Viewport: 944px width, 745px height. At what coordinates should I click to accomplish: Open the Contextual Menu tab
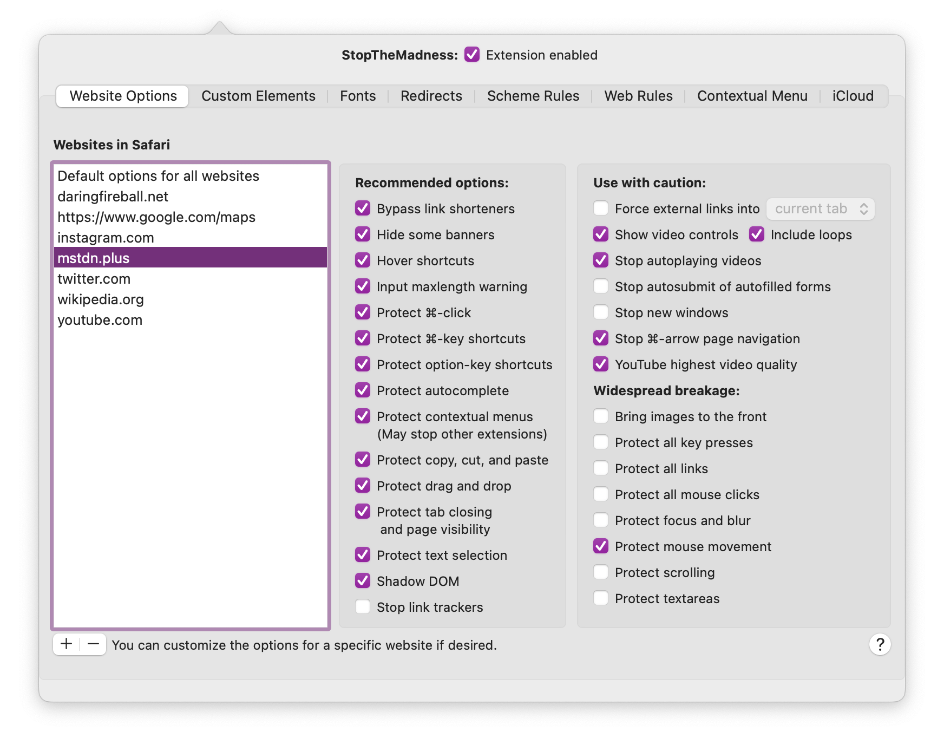point(752,96)
